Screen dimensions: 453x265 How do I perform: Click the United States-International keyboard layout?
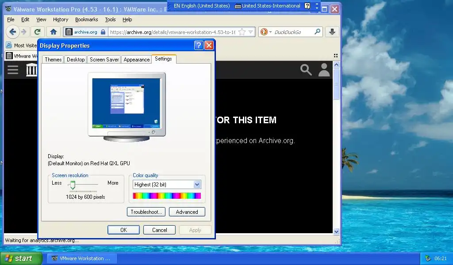268,6
